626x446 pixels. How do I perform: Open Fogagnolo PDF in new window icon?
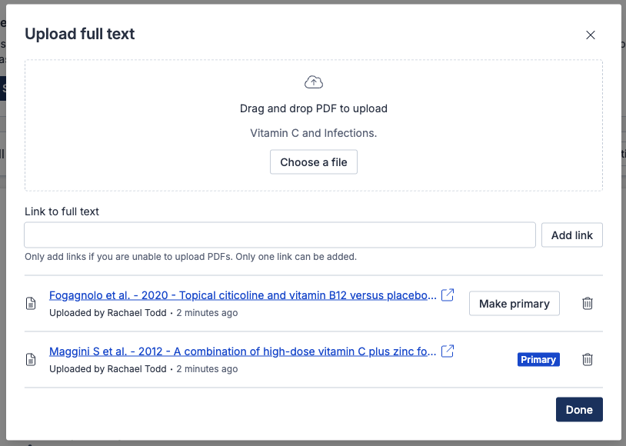(447, 295)
